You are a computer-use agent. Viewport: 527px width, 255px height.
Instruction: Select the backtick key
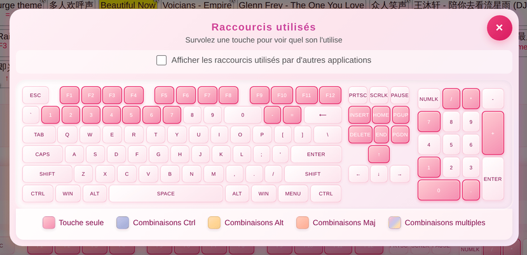pos(31,115)
